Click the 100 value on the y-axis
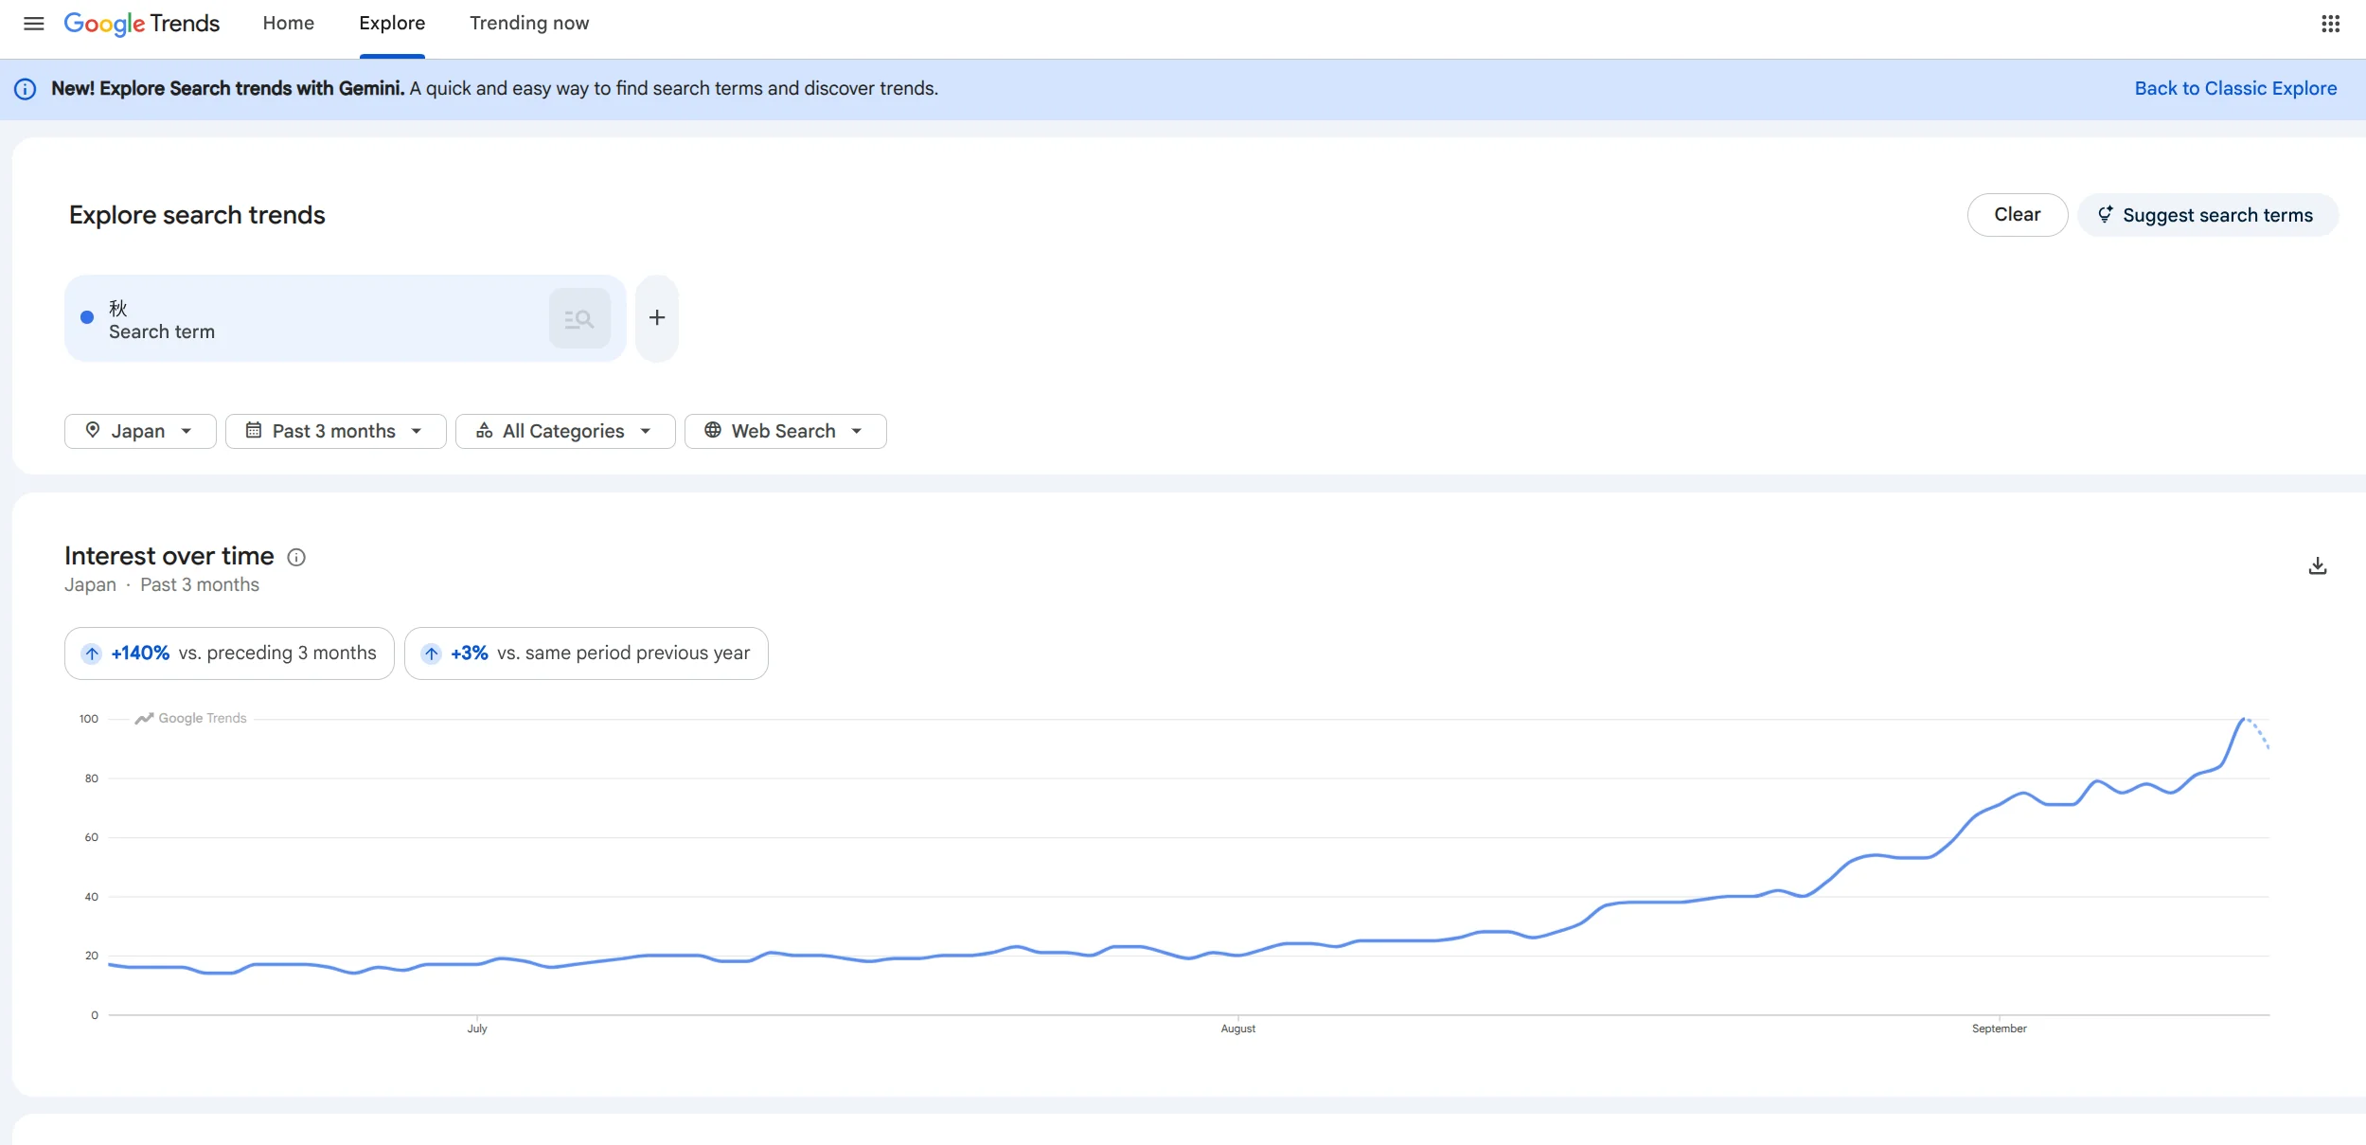Viewport: 2366px width, 1145px height. click(89, 719)
